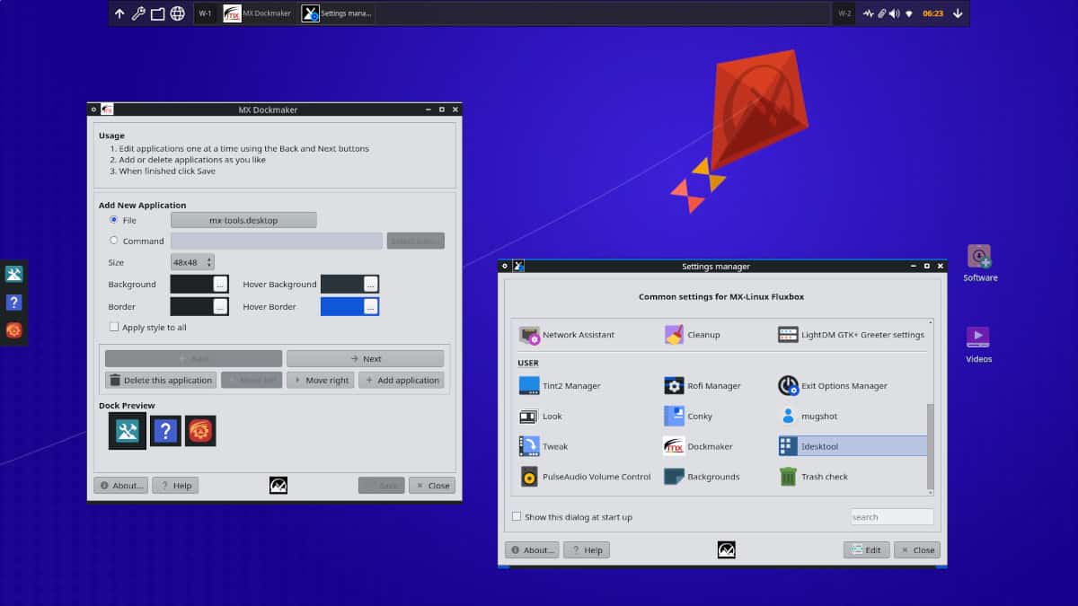Open Exit Options Manager
Screen dimensions: 1078x606
[x=833, y=386]
